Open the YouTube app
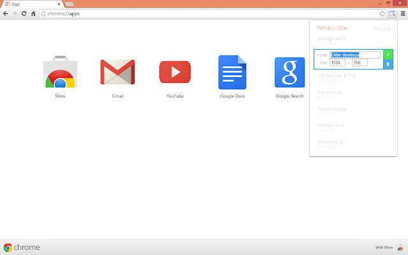The height and width of the screenshot is (255, 408). point(175,72)
